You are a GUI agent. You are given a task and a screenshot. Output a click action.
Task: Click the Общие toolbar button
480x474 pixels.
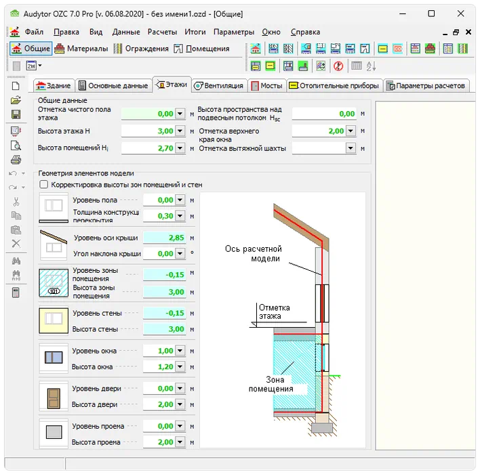(31, 49)
